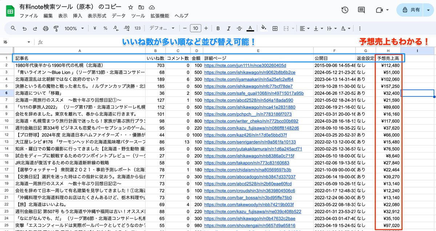Image resolution: width=436 pixels, height=231 pixels.
Task: Open the 挿入 menu
Action: click(x=77, y=16)
